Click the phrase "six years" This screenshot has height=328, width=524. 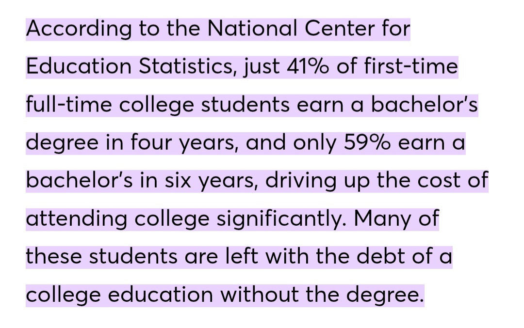pos(211,181)
